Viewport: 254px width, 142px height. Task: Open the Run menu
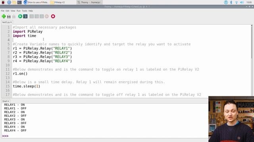19,11
